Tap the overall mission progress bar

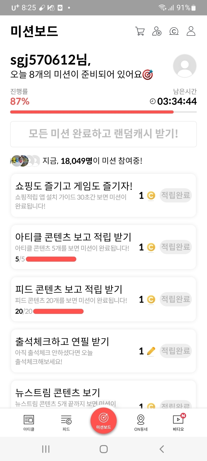pyautogui.click(x=103, y=112)
